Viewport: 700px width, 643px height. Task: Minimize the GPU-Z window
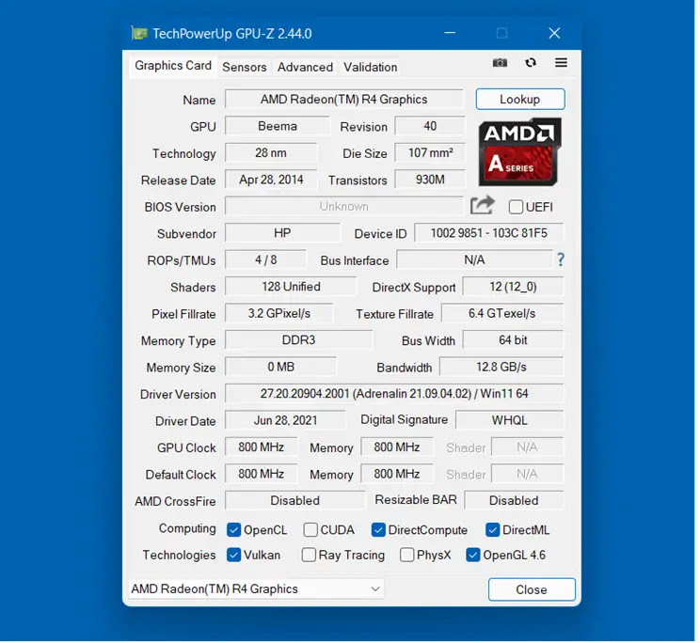tap(450, 33)
